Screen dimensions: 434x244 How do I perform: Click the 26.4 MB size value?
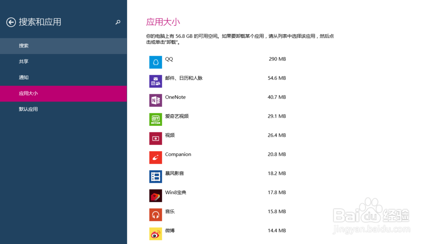click(277, 135)
